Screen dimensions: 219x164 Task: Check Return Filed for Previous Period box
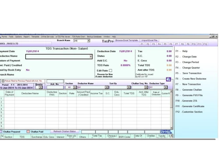pyautogui.click(x=3, y=81)
